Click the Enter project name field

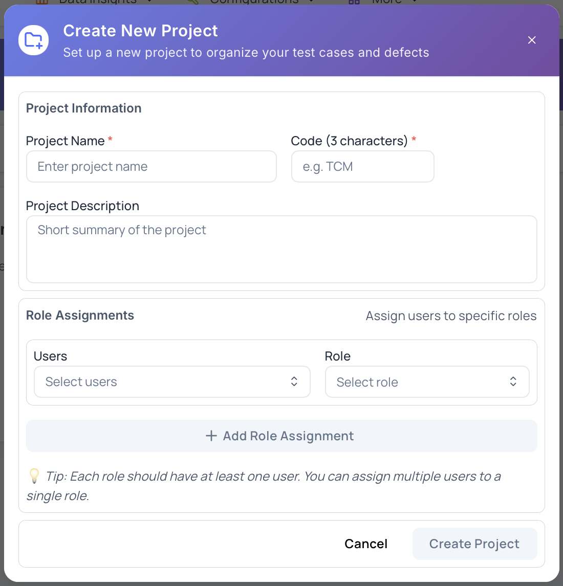pyautogui.click(x=151, y=166)
